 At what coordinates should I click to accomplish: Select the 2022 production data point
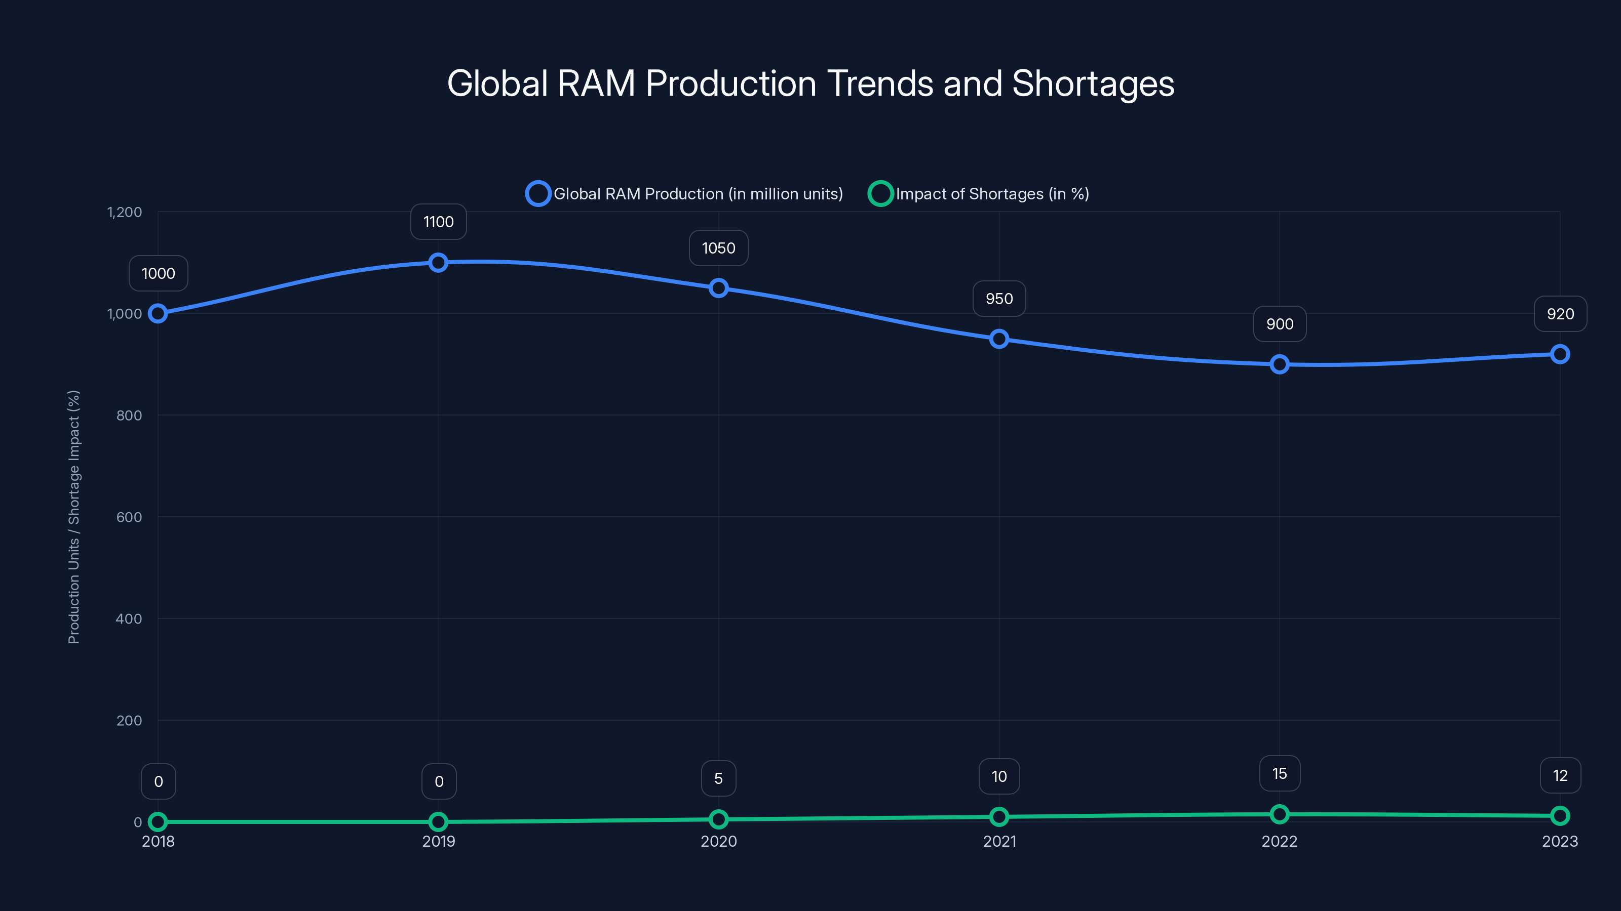(x=1279, y=364)
